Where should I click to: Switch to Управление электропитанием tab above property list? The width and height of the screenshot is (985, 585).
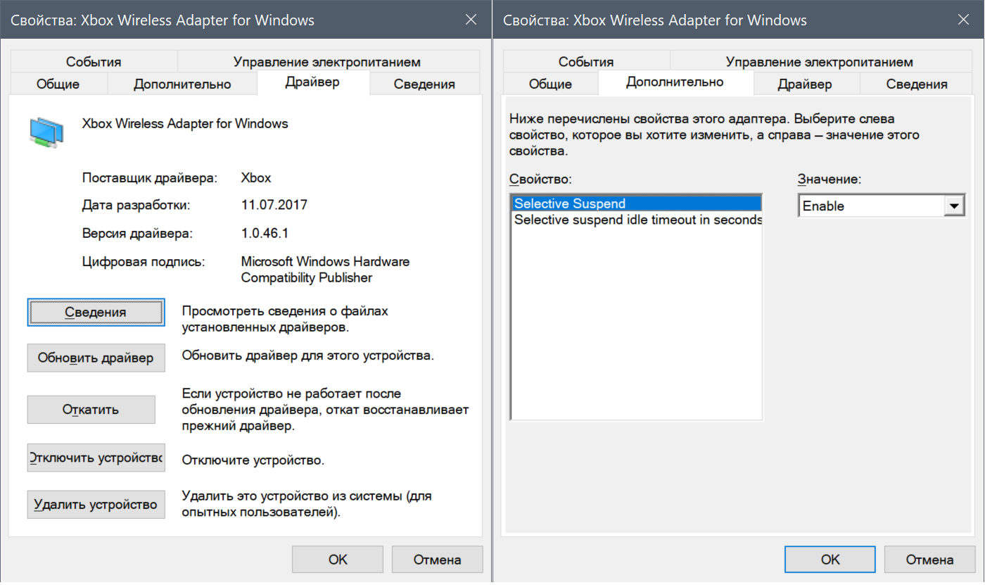click(819, 62)
